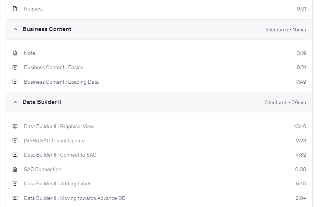This screenshot has width=320, height=207.
Task: Open the [NEW] SAC Tenant Update lecture
Action: tap(54, 140)
